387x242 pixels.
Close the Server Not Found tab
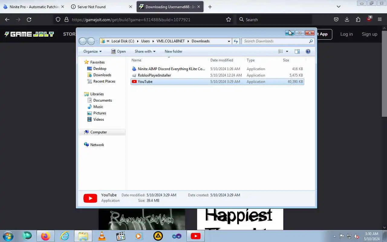pyautogui.click(x=131, y=7)
